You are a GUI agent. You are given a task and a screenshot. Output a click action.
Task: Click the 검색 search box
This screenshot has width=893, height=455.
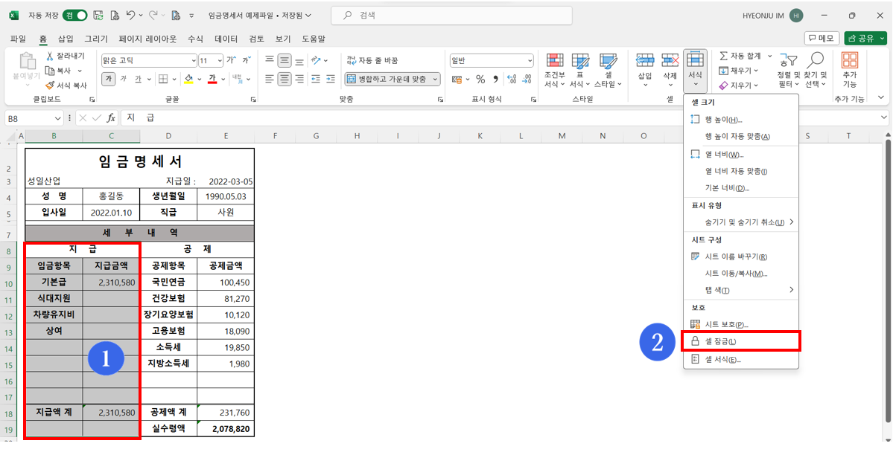tap(451, 16)
